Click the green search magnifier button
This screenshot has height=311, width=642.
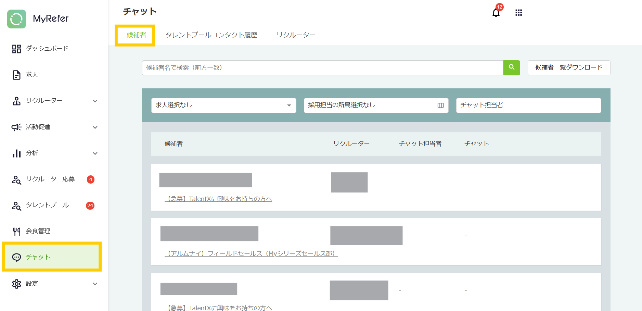tap(511, 68)
